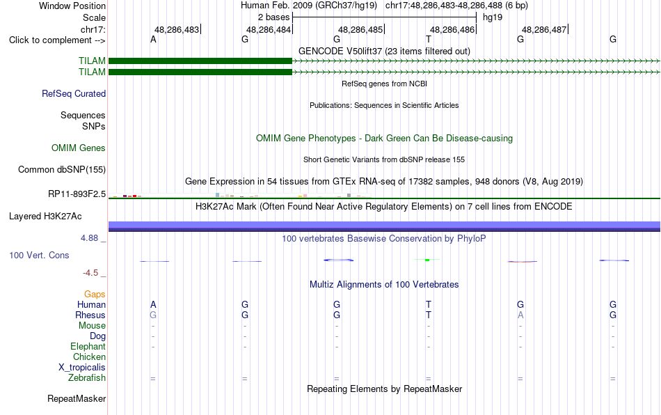Click the Chicken species label

(x=89, y=357)
